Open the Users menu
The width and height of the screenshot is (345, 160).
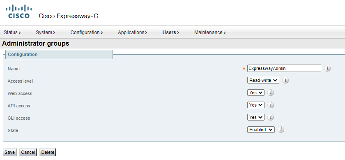click(171, 32)
